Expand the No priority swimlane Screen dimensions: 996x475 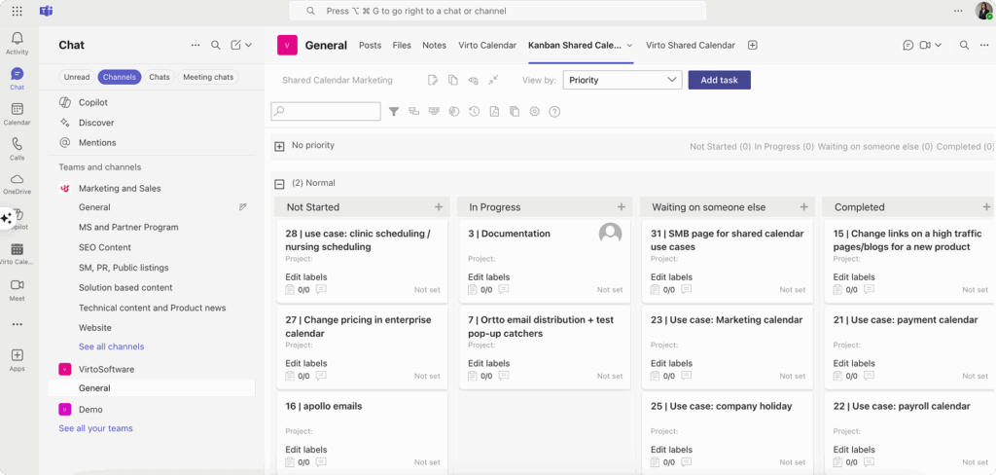click(x=279, y=147)
